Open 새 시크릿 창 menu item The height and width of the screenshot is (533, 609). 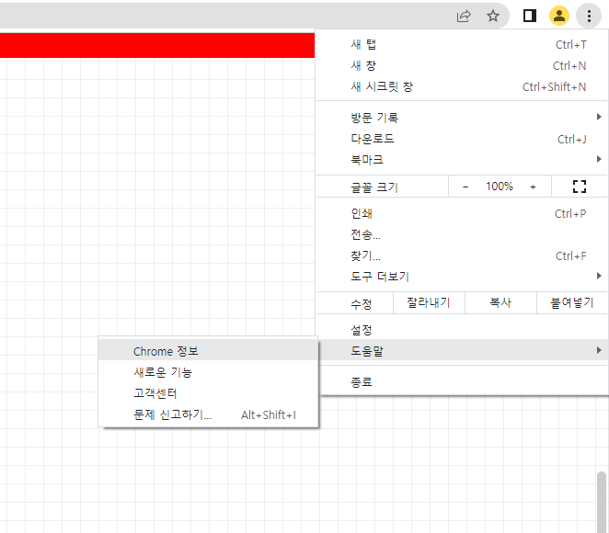(382, 87)
